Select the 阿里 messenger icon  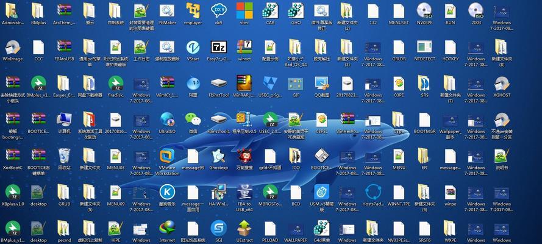193,84
